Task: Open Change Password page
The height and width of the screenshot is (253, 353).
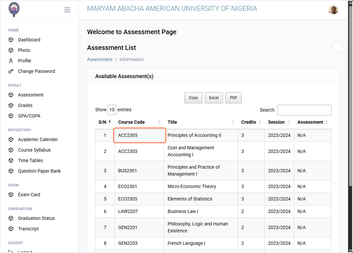Action: click(x=36, y=71)
